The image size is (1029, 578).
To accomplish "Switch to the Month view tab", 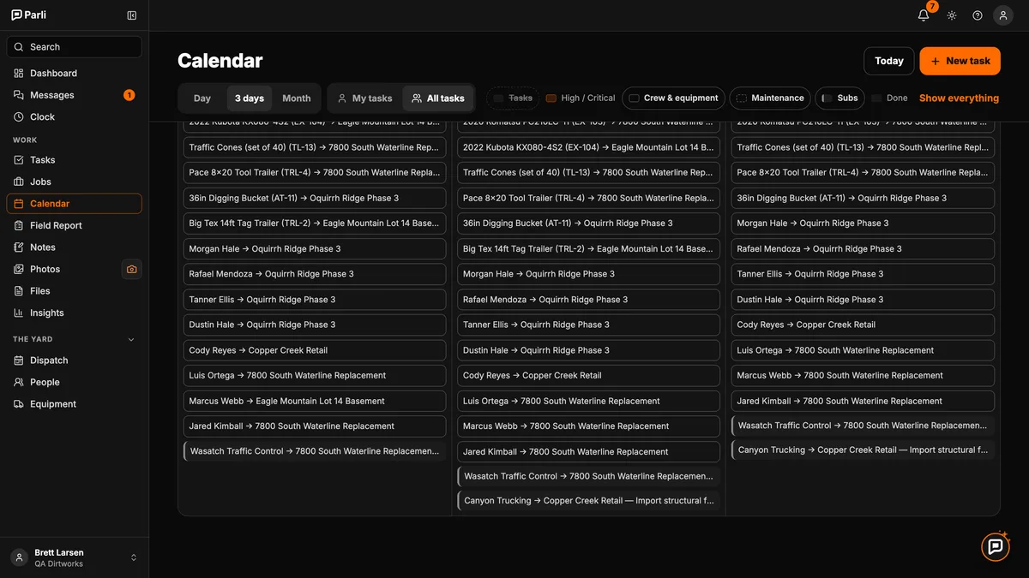I will click(297, 98).
